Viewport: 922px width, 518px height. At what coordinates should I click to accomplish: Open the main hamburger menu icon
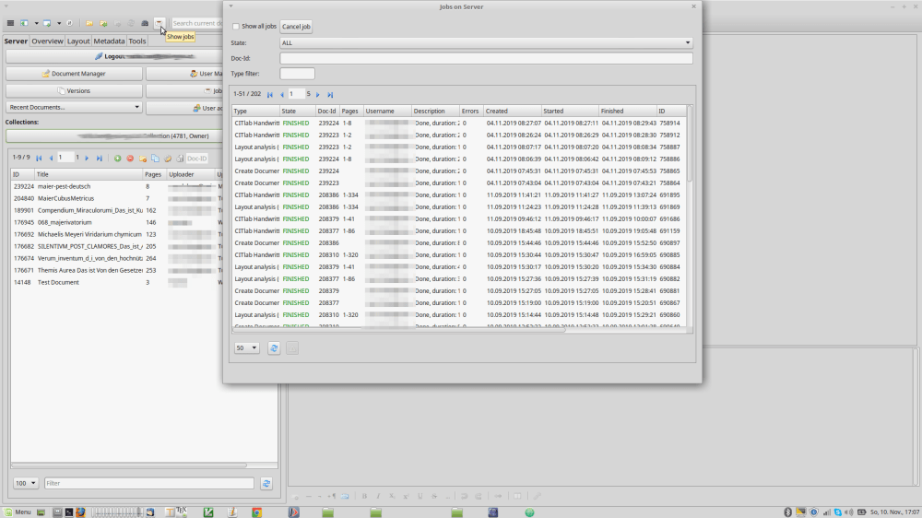pos(10,22)
